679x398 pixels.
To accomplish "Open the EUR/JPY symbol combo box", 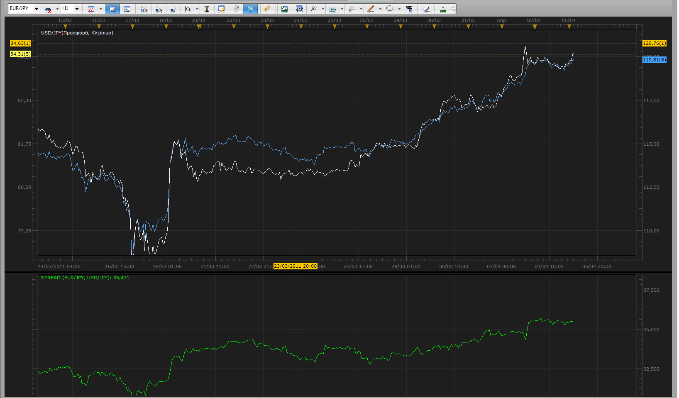I will coord(24,9).
